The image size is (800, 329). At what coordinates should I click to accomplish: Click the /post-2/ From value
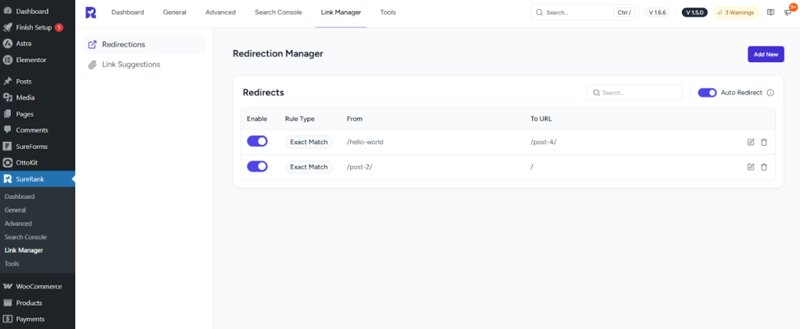359,167
